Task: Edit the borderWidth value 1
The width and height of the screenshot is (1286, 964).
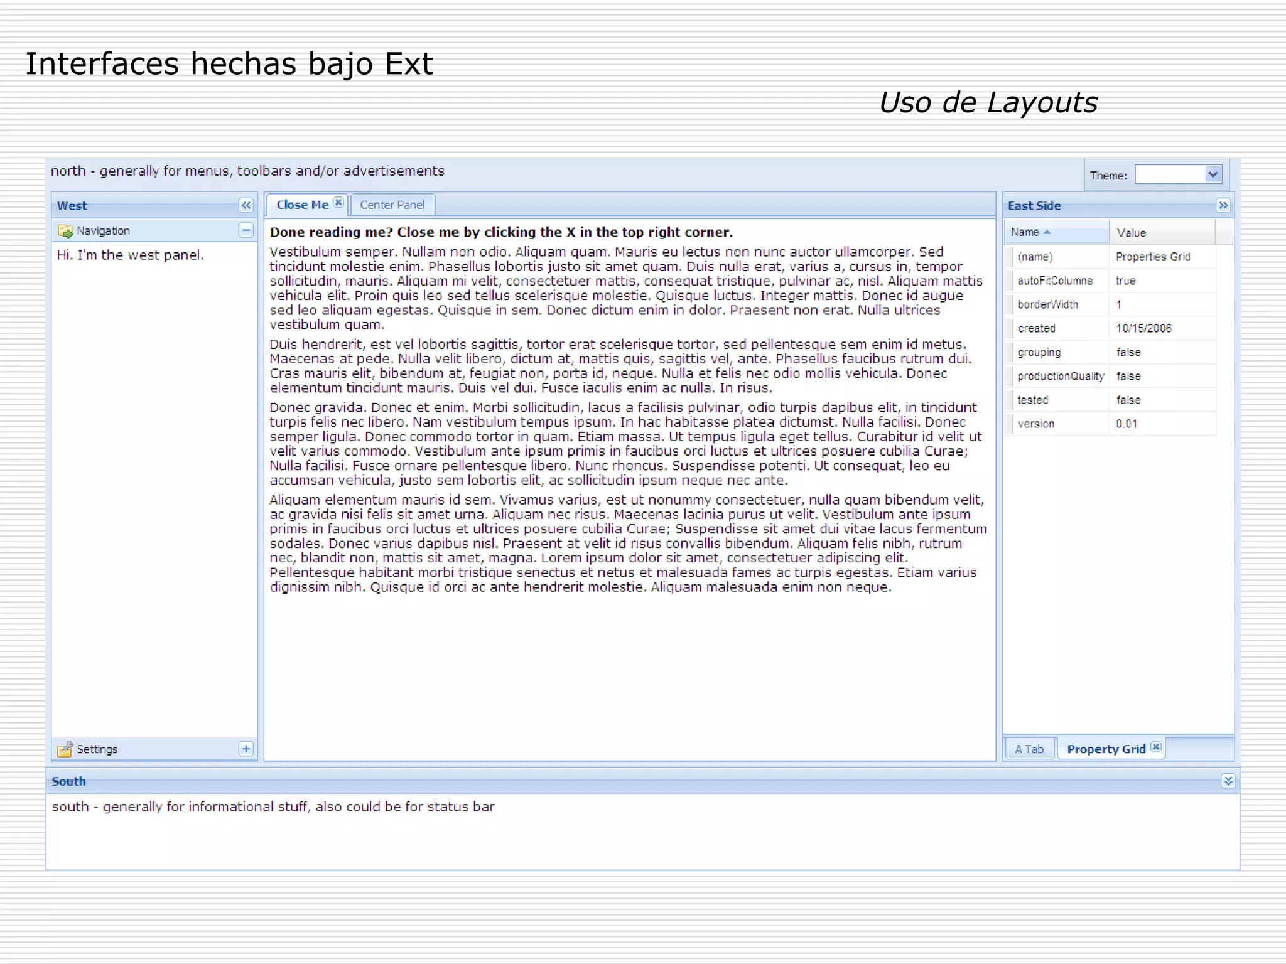Action: pos(1119,304)
